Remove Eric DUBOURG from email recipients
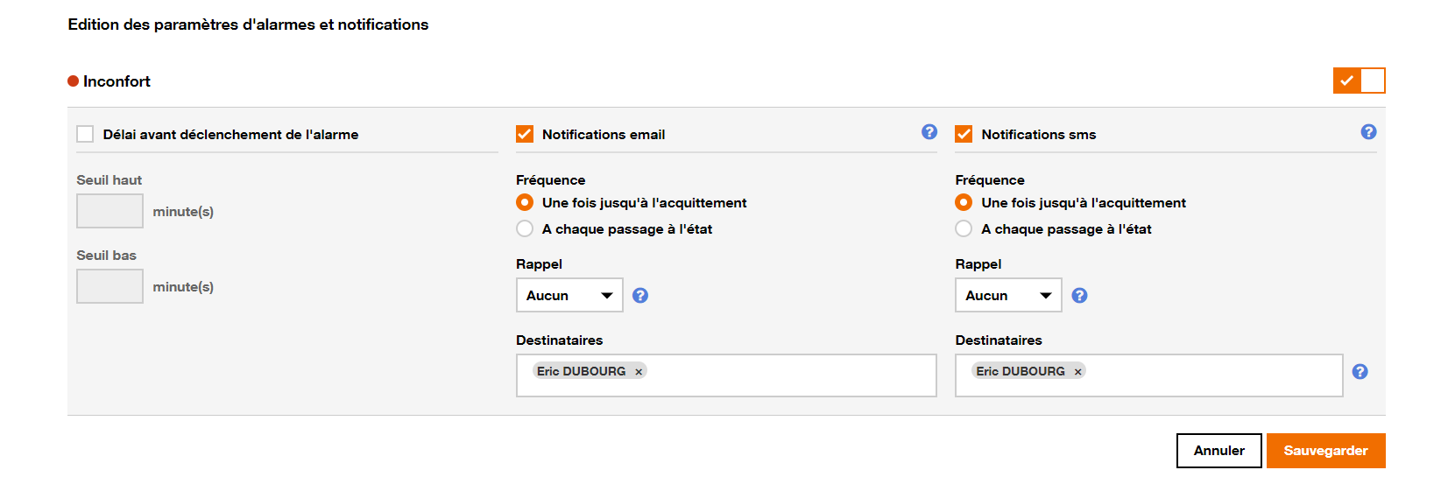The width and height of the screenshot is (1455, 477). click(x=639, y=372)
